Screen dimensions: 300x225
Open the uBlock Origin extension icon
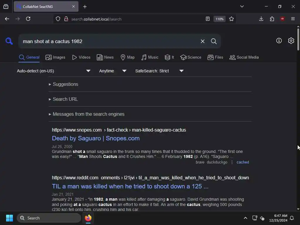tap(282, 18)
